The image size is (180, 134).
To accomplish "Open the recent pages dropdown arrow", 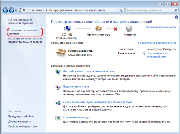I will pos(16,10).
